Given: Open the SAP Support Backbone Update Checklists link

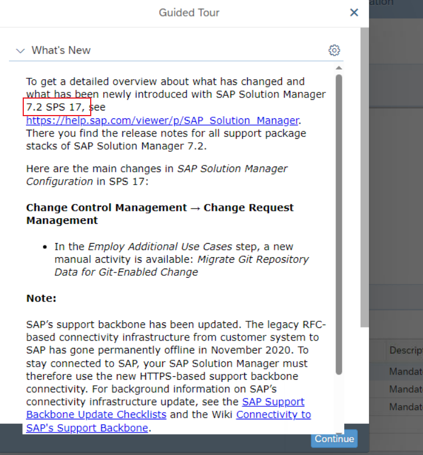Looking at the screenshot, I should (x=165, y=408).
